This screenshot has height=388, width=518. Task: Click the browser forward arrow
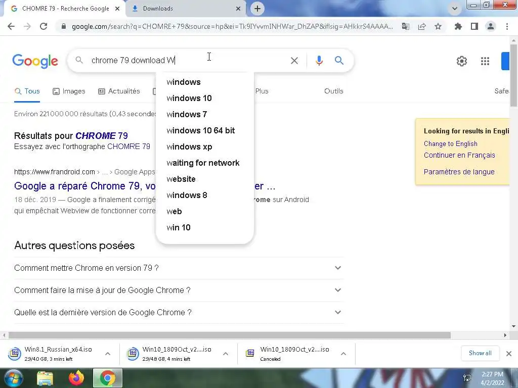[x=27, y=26]
